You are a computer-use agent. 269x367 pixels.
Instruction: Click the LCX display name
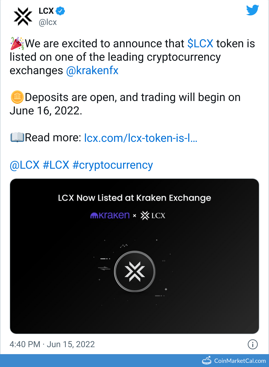point(46,11)
